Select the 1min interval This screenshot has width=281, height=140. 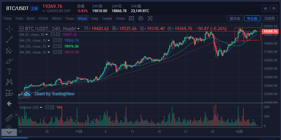click(19, 19)
